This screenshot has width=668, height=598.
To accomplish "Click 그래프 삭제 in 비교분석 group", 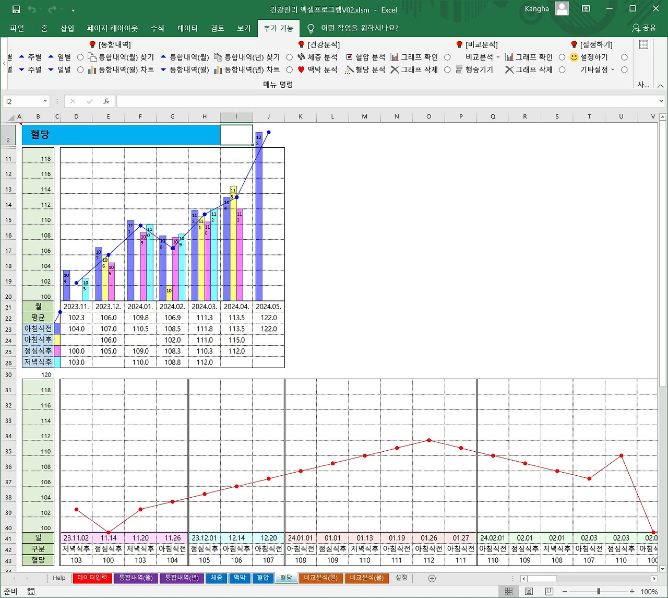I will 529,69.
